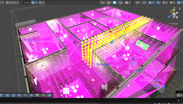
Task: Toggle compass orientation overlay icon
Action: [x=49, y=95]
